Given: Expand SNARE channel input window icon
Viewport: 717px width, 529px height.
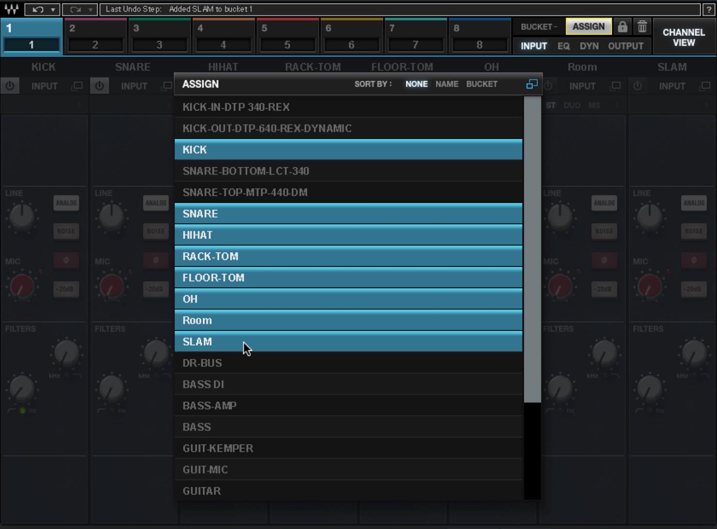Looking at the screenshot, I should (x=167, y=86).
